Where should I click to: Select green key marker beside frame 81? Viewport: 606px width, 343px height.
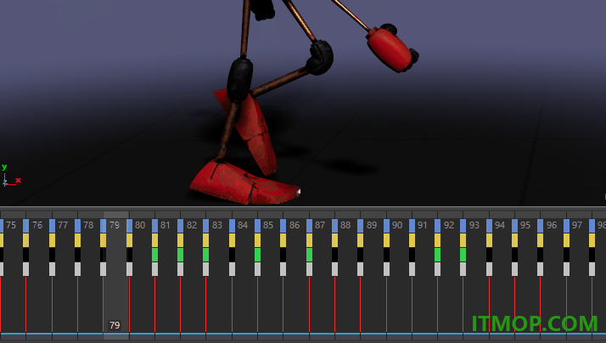pyautogui.click(x=155, y=255)
